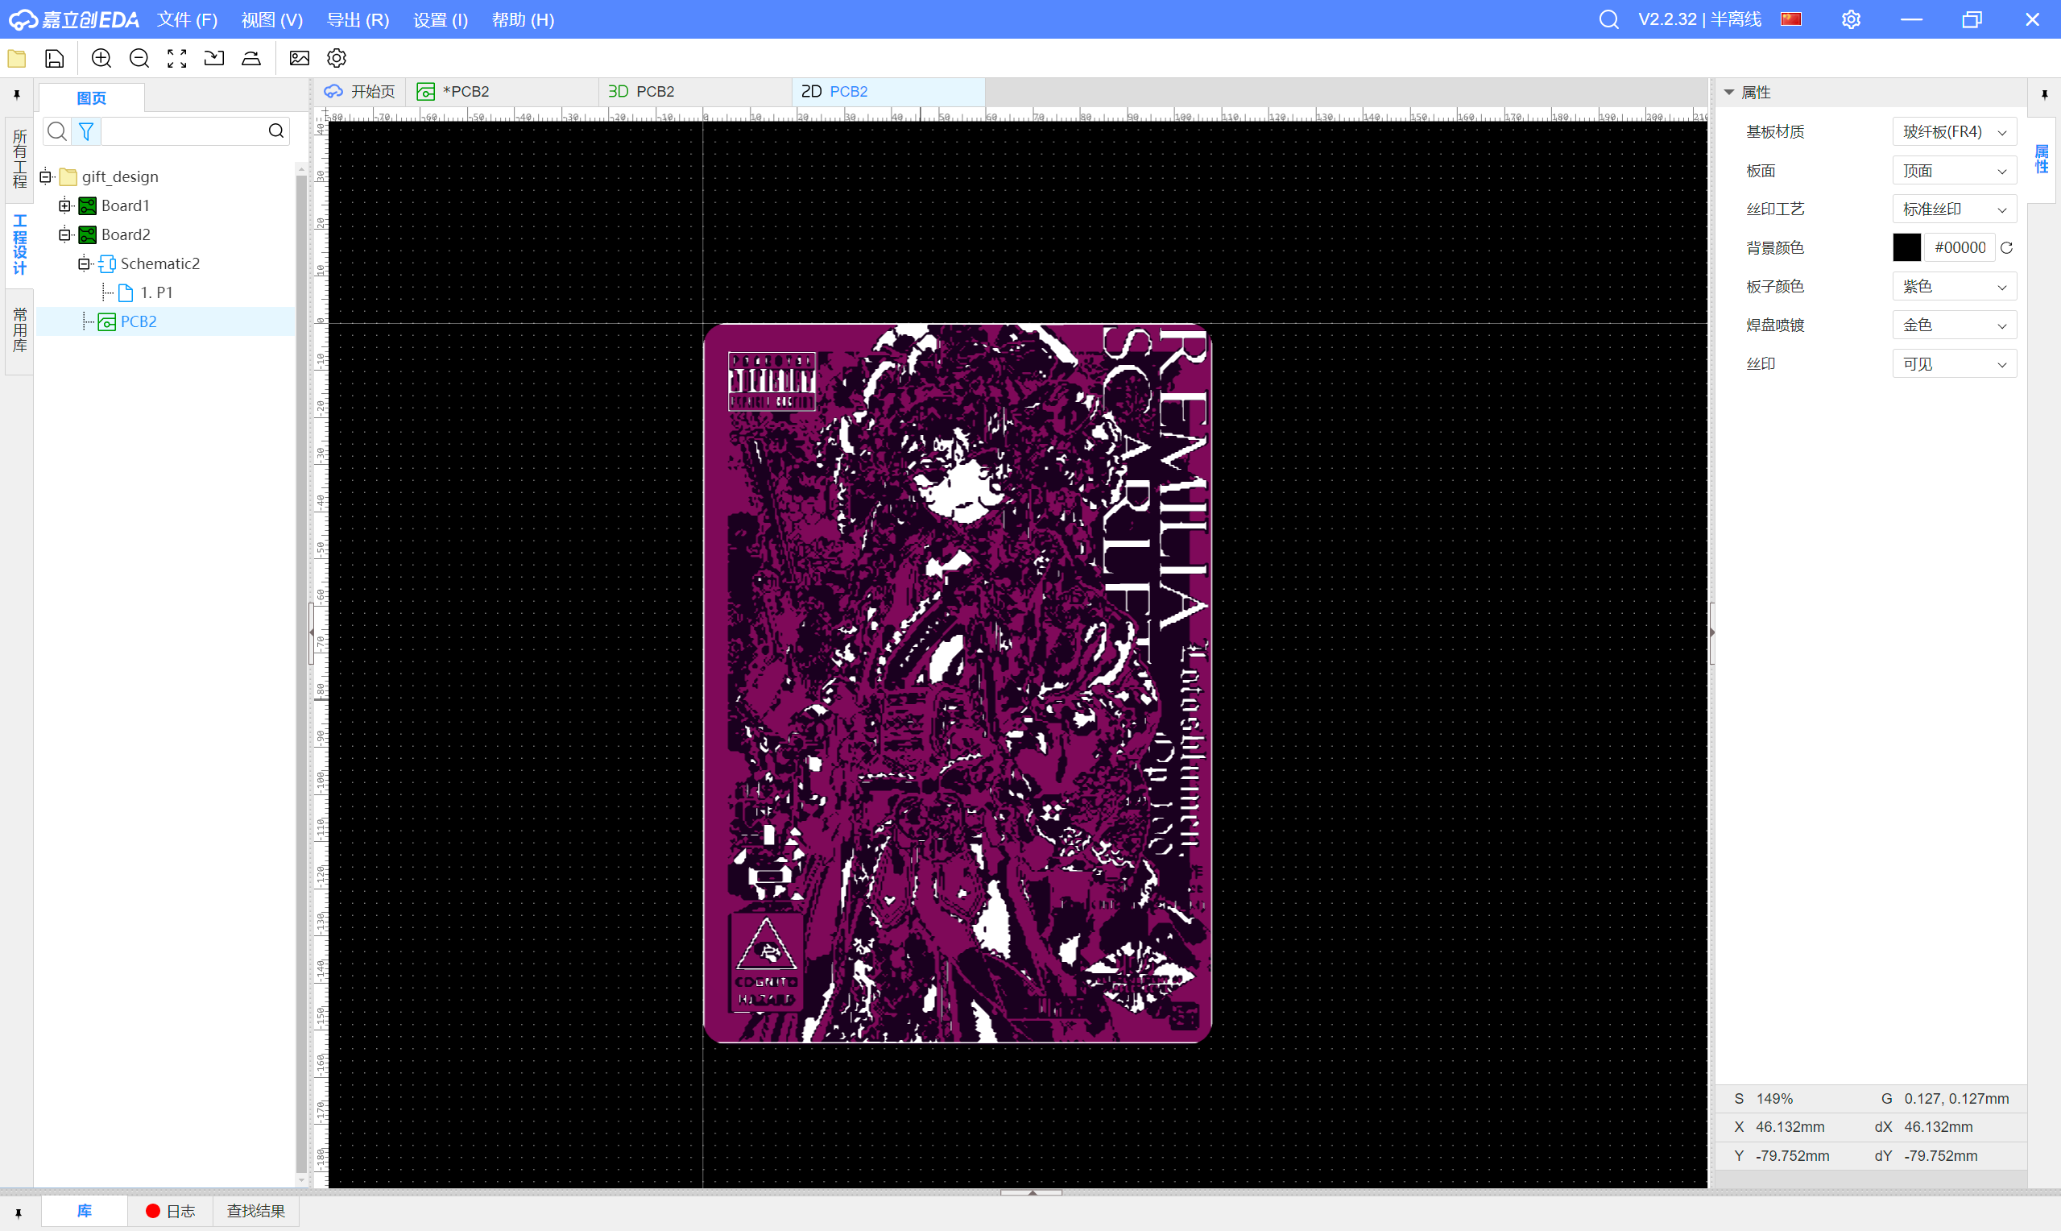Click the filter funnel icon
Image resolution: width=2061 pixels, height=1231 pixels.
coord(86,131)
